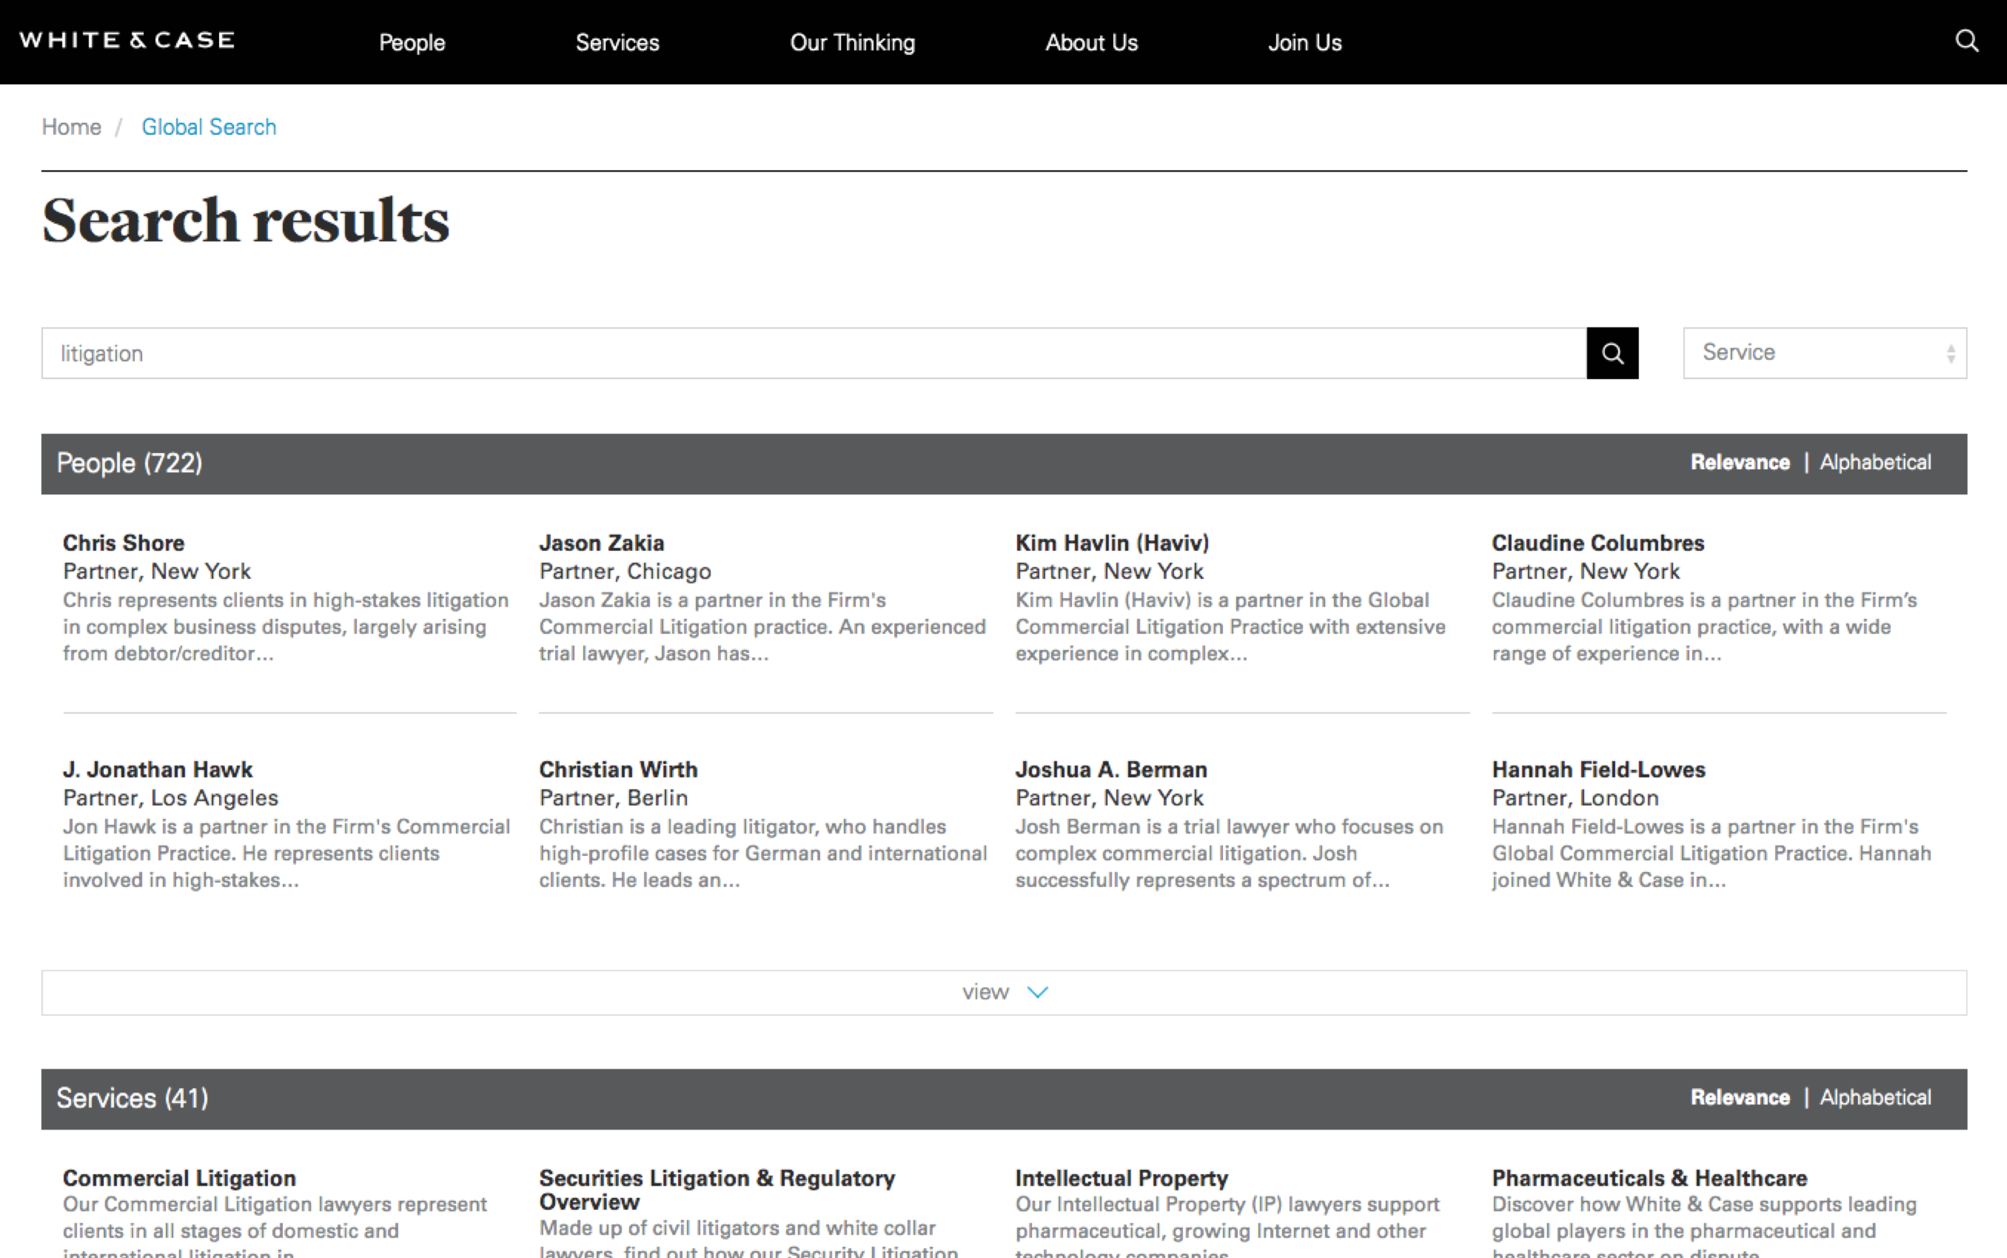Open Jason Zakia's profile
Screen dimensions: 2007x1258
pos(601,543)
